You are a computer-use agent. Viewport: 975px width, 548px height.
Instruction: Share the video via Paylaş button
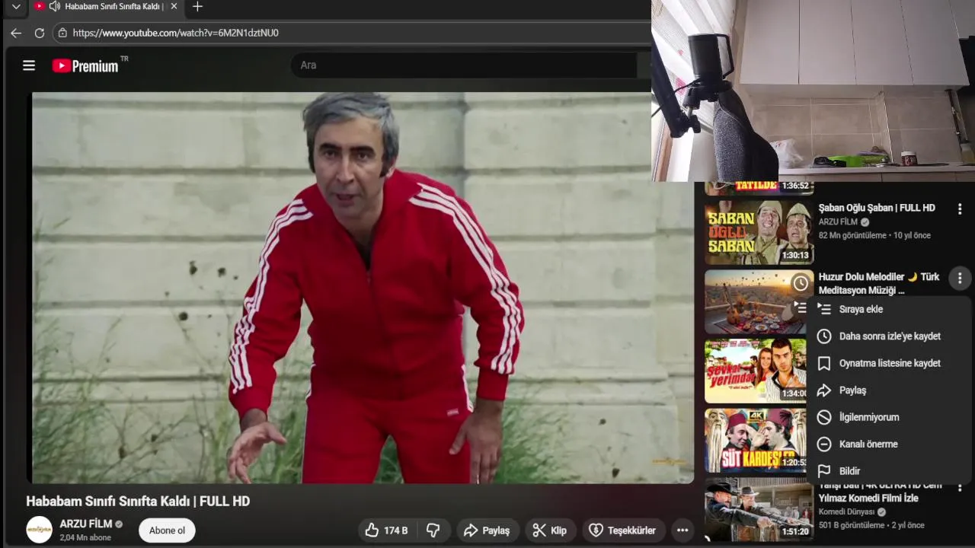(x=487, y=530)
